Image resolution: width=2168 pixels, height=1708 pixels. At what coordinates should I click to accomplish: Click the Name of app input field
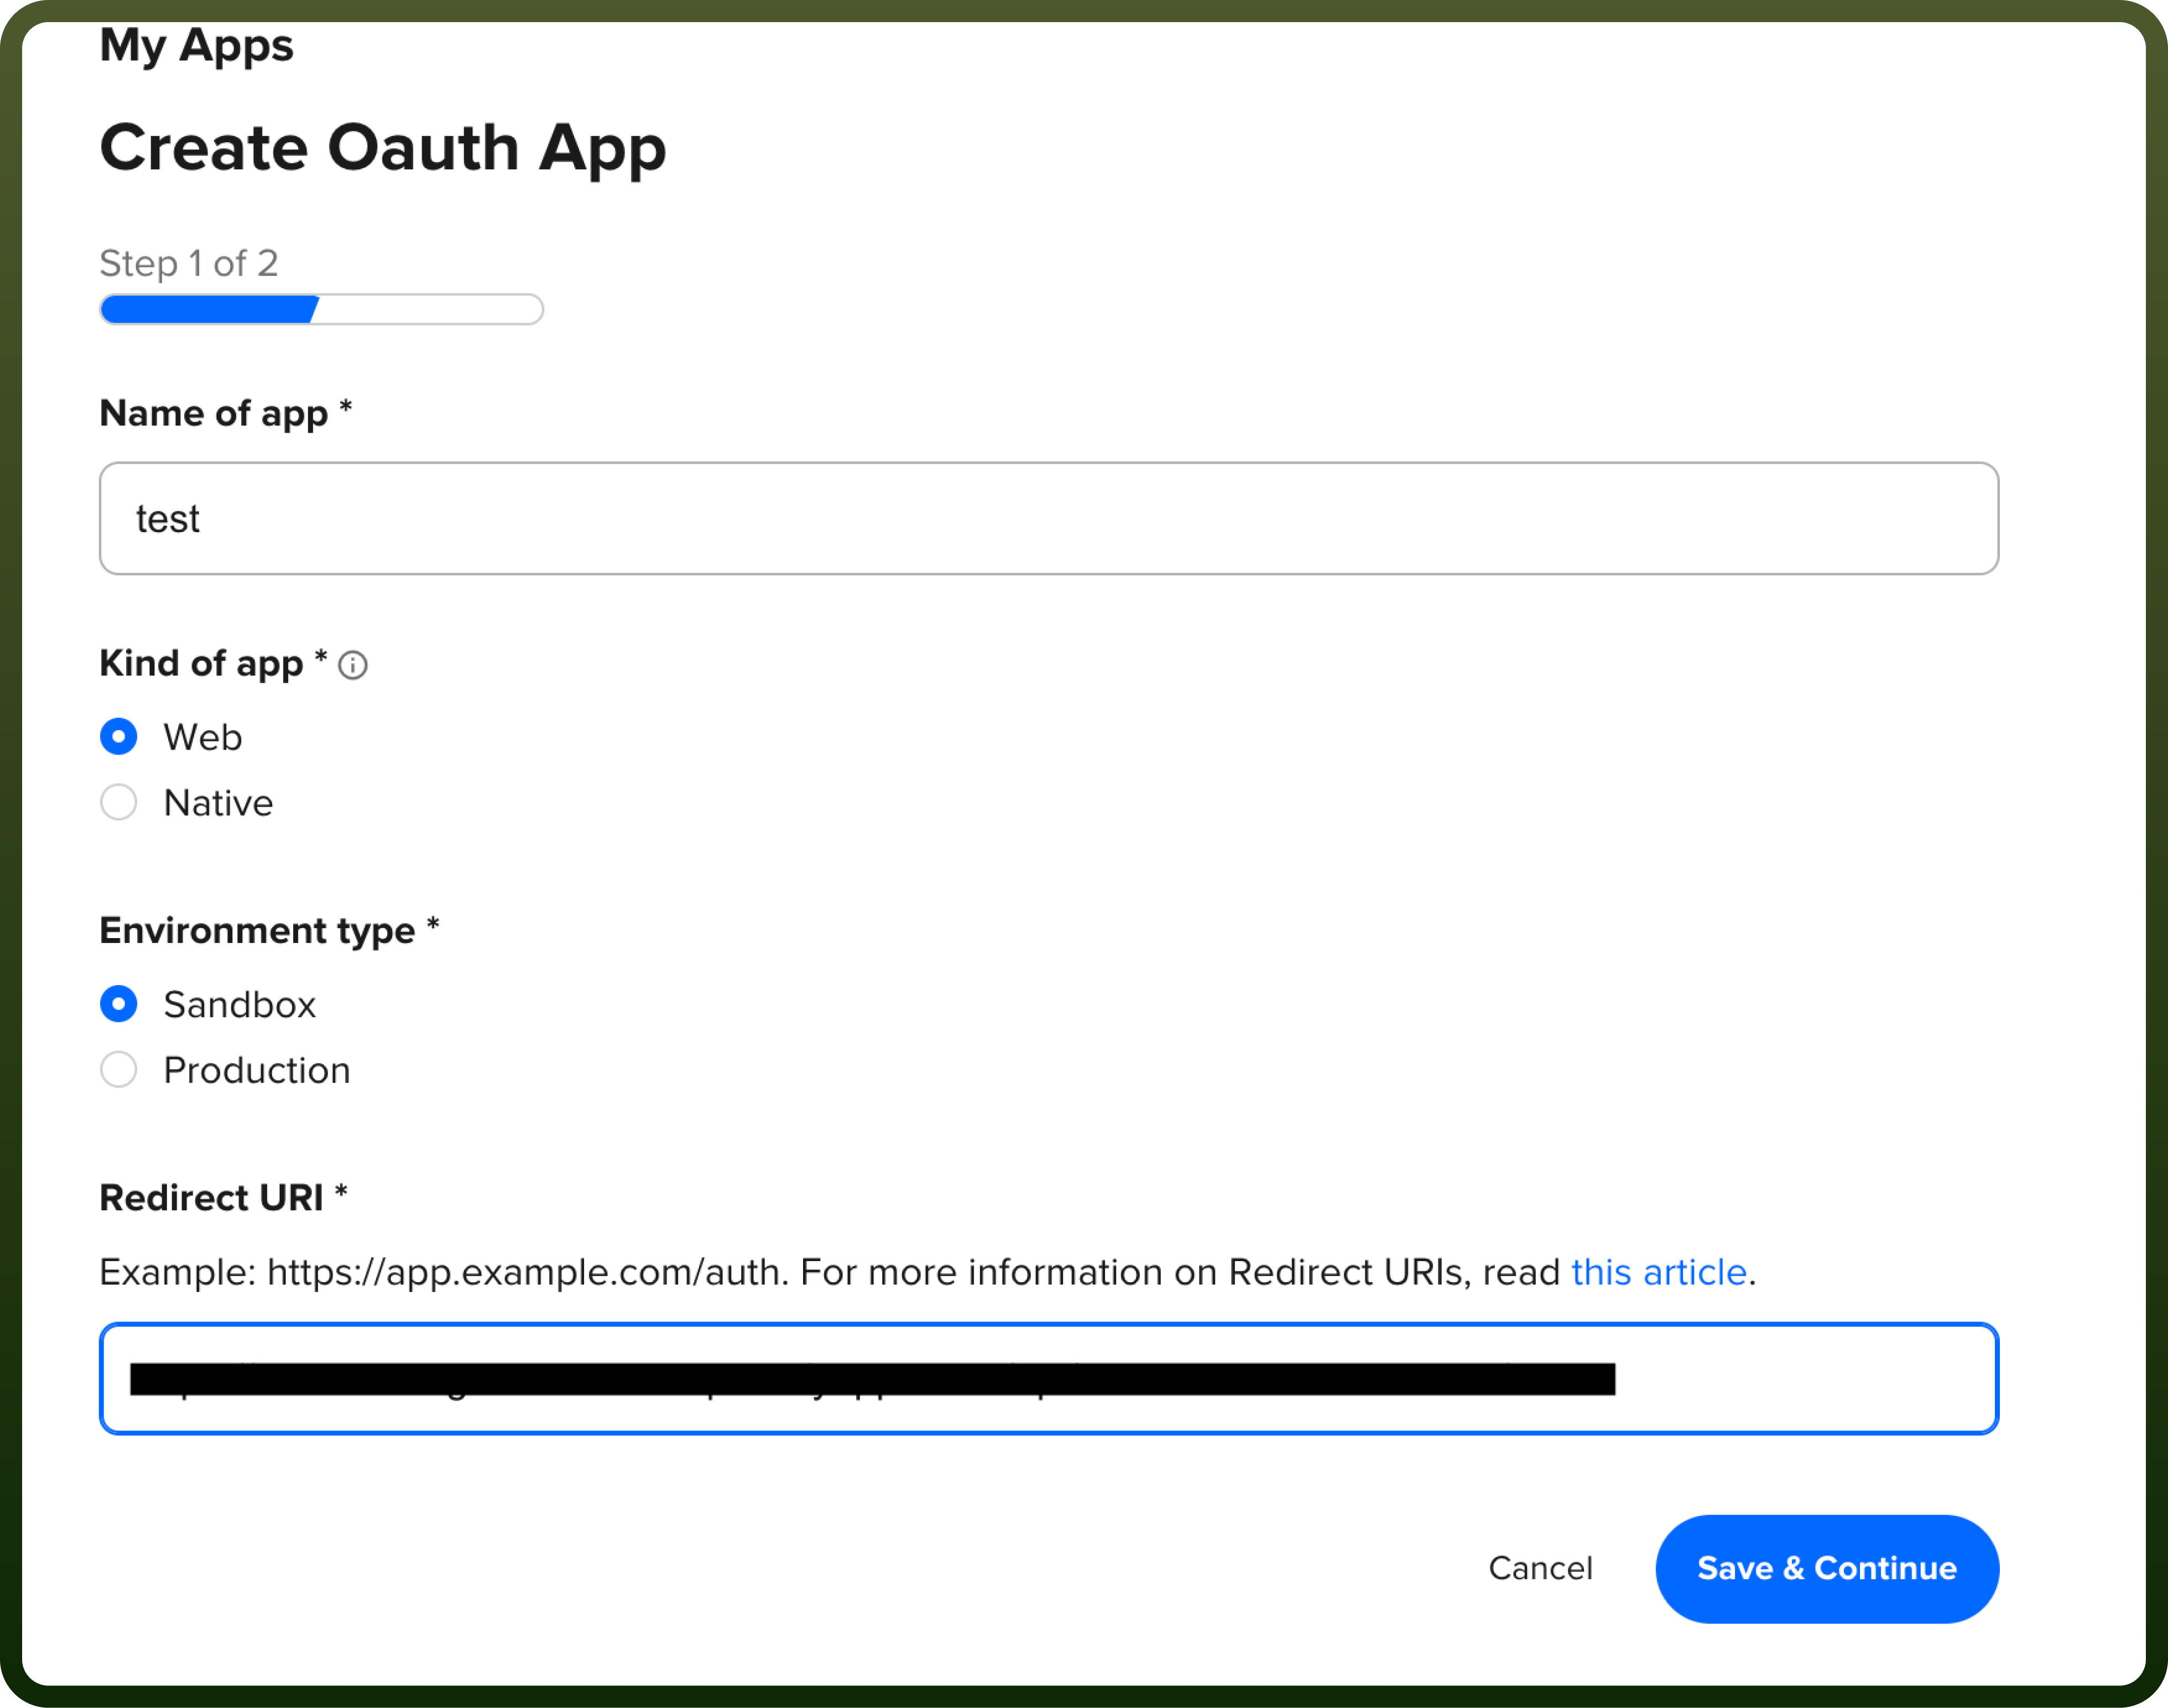(1049, 518)
